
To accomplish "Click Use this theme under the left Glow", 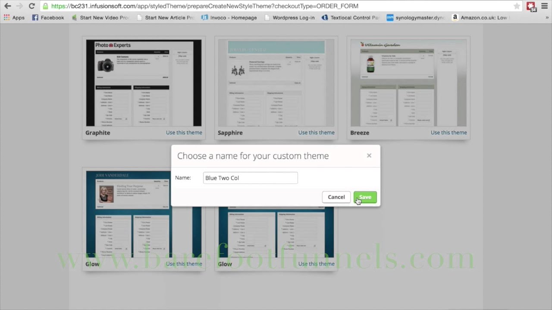I will pyautogui.click(x=184, y=264).
